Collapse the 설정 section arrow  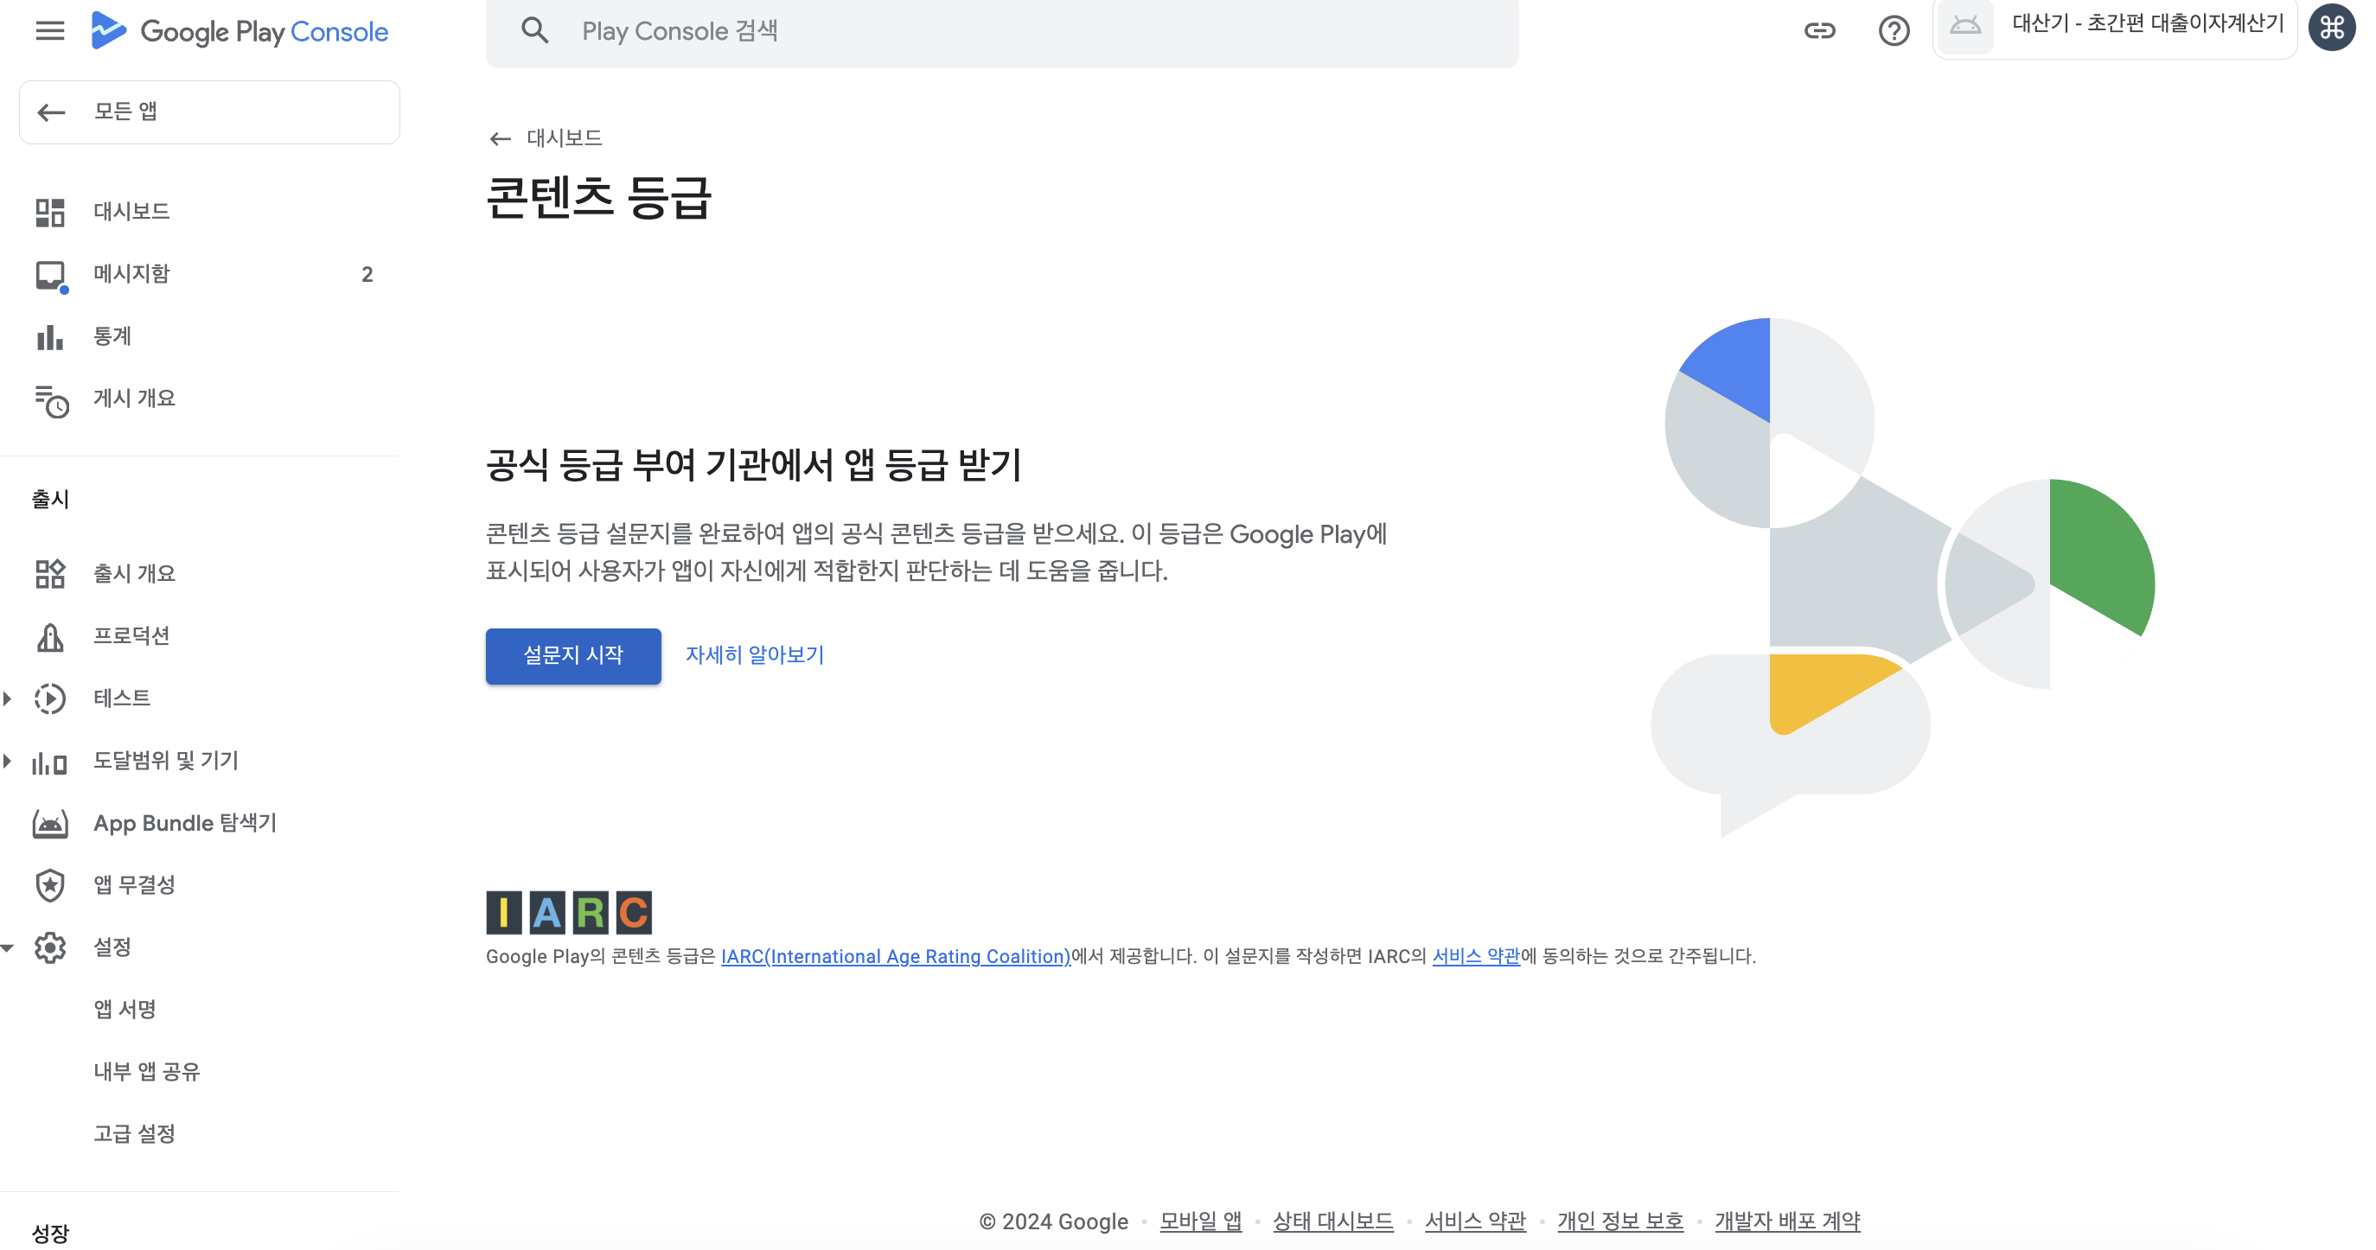(8, 947)
